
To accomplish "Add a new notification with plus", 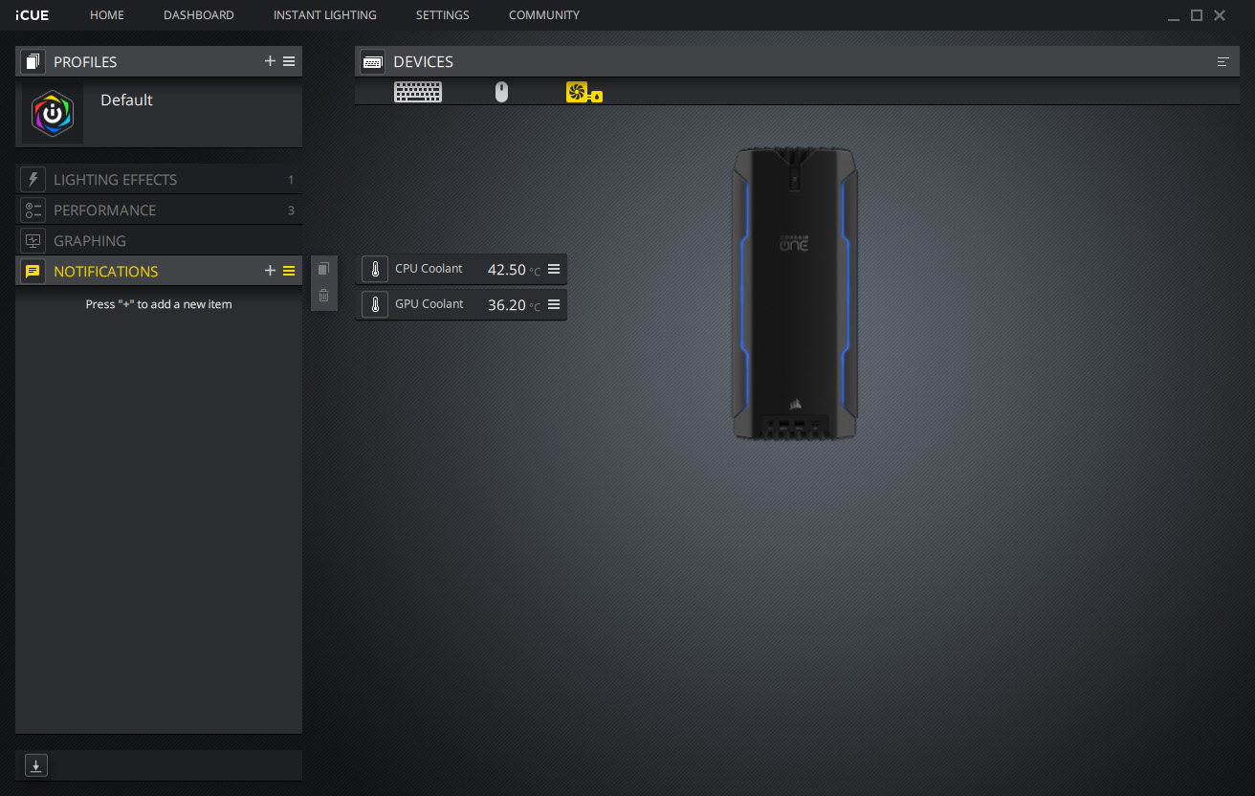I will pos(270,271).
